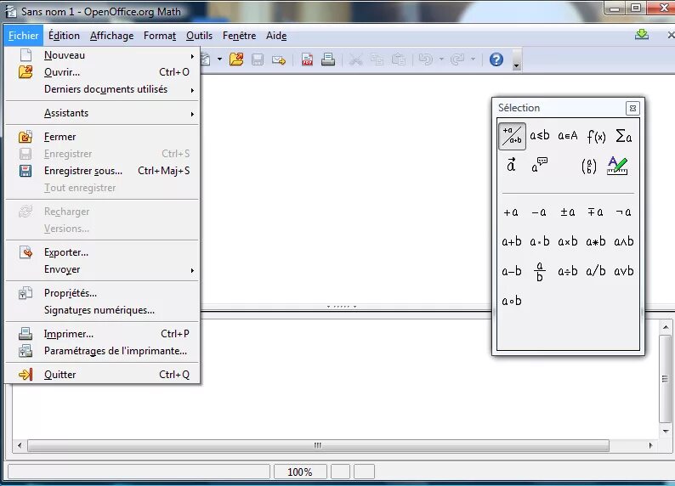Expand the Assistants submenu
The height and width of the screenshot is (486, 675).
pos(102,113)
